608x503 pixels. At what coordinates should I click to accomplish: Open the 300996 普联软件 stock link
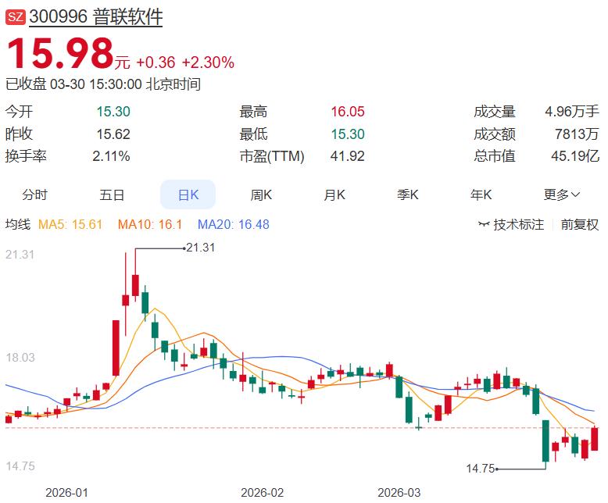coord(96,16)
